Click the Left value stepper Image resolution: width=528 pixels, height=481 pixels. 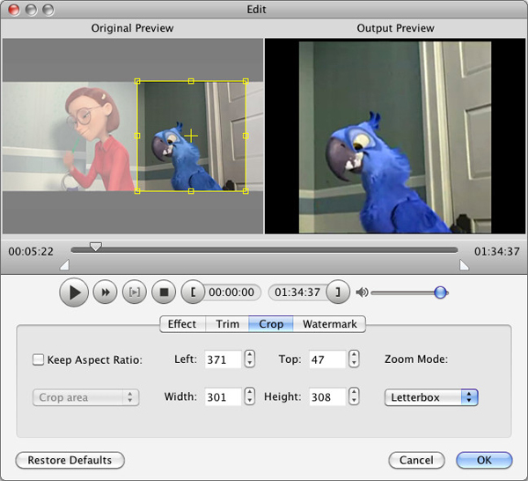(250, 359)
